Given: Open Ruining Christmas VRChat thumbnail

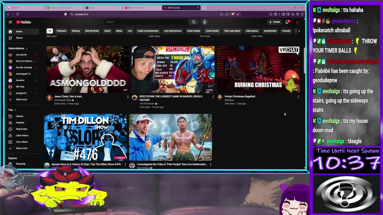Looking at the screenshot, I should 258,69.
